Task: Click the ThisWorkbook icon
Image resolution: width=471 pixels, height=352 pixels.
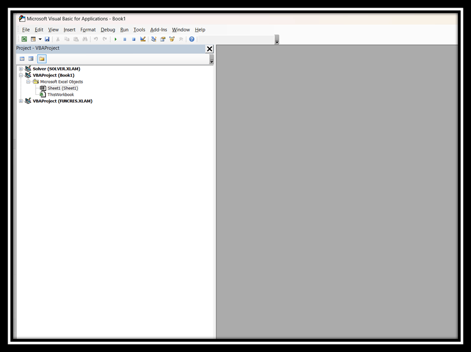Action: (43, 95)
